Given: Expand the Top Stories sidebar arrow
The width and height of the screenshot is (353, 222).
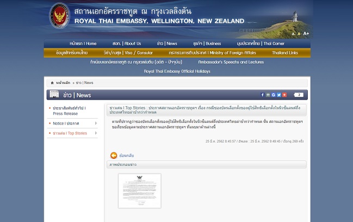Looking at the screenshot, I should [x=96, y=133].
